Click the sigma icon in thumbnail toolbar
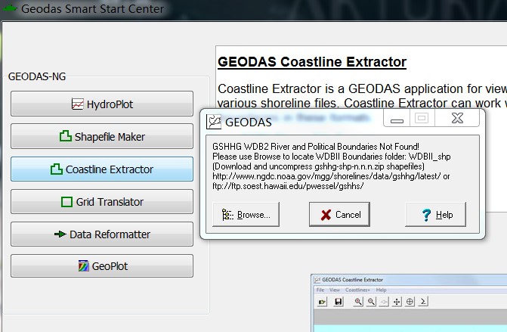507x332 pixels. tap(423, 302)
